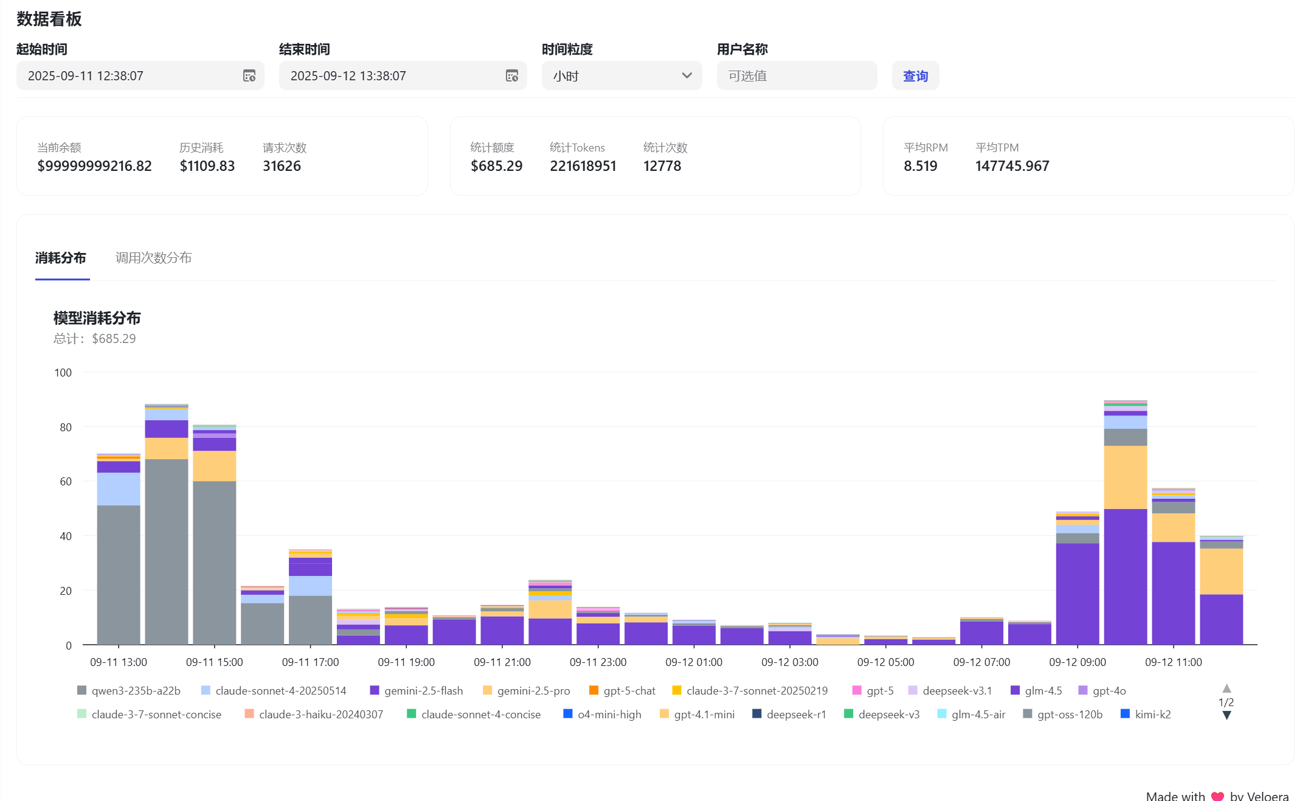Toggle claude-sonnet-4-20250514 legend series
The height and width of the screenshot is (801, 1308).
tap(274, 691)
